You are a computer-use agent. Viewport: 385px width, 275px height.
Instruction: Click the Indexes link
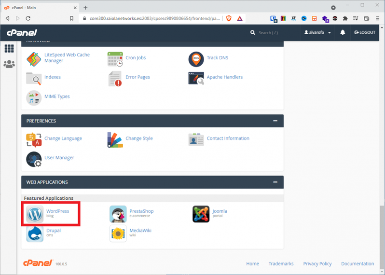point(53,77)
